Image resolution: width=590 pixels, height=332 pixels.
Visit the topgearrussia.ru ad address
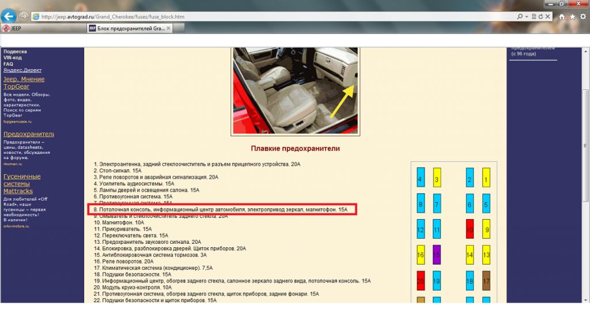[17, 122]
